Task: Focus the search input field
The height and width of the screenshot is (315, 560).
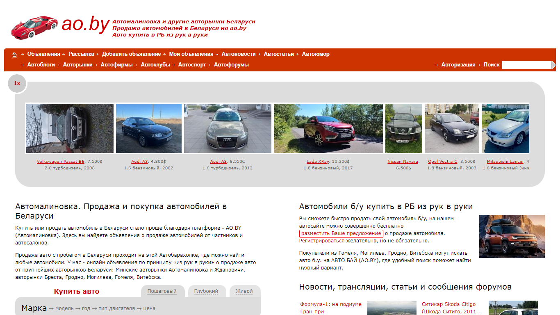Action: click(526, 65)
